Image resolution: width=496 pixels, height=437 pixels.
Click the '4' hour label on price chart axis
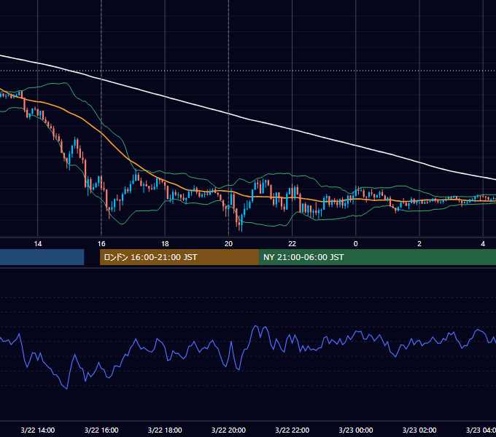pyautogui.click(x=483, y=244)
